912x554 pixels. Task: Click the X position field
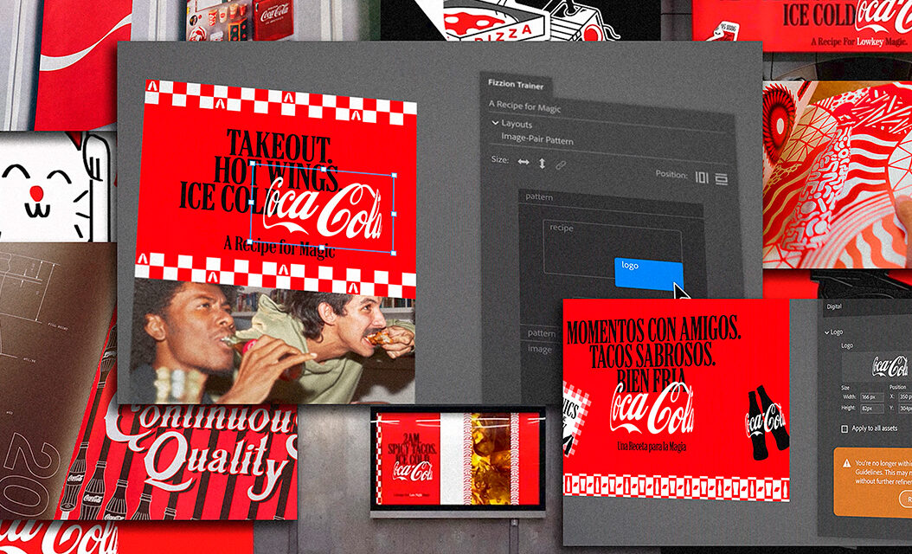pos(905,396)
